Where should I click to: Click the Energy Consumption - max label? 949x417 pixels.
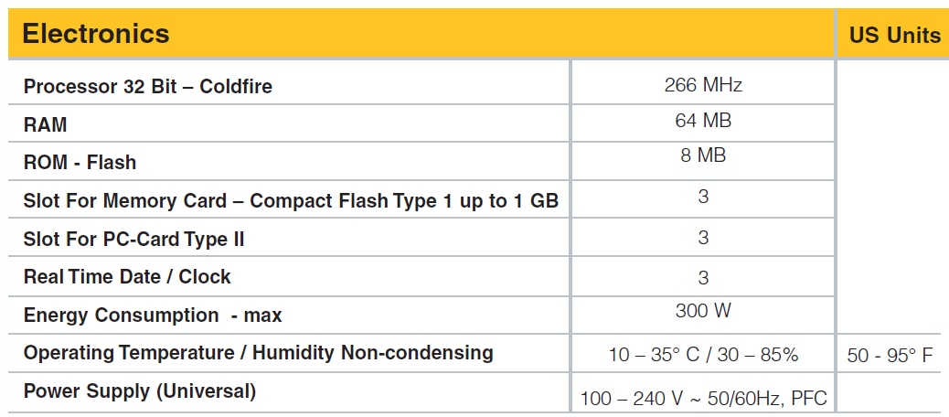click(x=153, y=315)
